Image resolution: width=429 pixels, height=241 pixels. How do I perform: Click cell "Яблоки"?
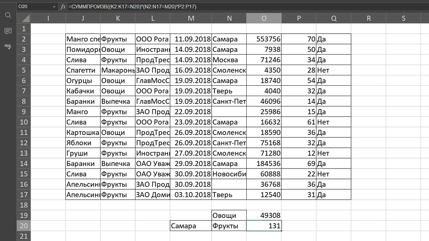(83, 143)
